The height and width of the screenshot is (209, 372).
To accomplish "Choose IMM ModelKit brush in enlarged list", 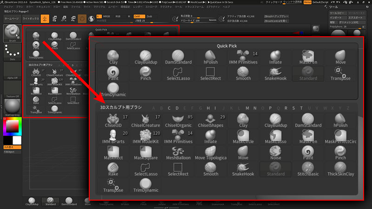I will click(146, 137).
